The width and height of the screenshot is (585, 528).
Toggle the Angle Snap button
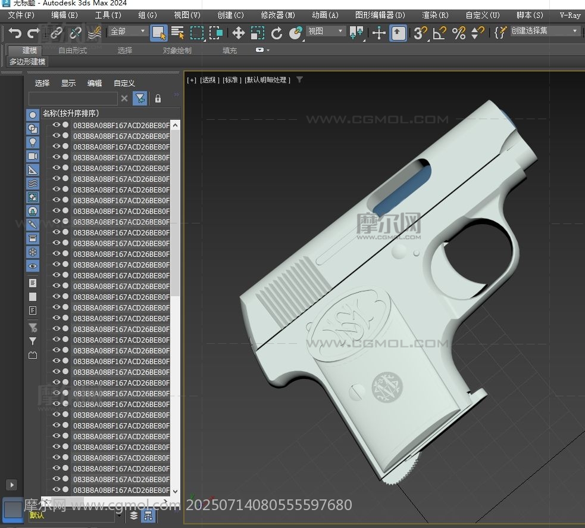point(440,33)
